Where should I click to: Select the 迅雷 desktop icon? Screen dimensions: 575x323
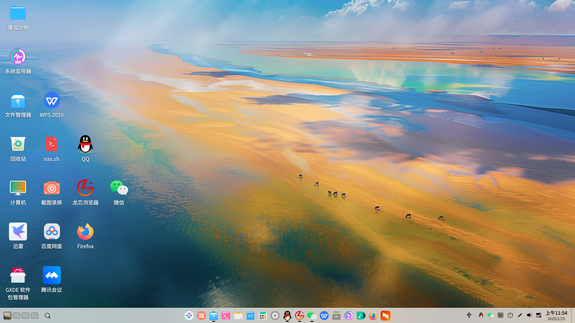tap(18, 236)
